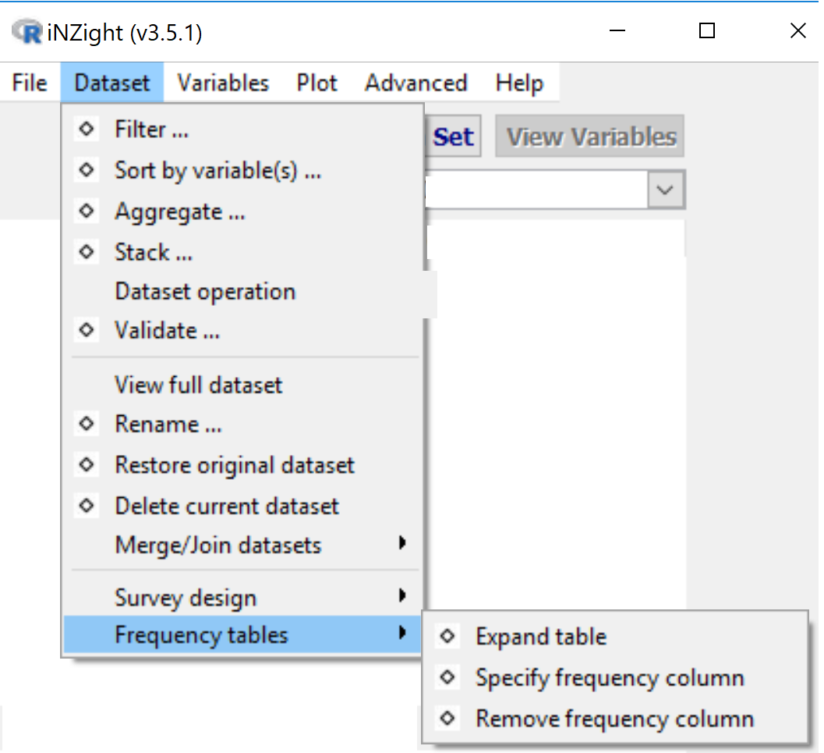Click the diamond icon beside Stack
This screenshot has width=824, height=753.
pos(86,251)
